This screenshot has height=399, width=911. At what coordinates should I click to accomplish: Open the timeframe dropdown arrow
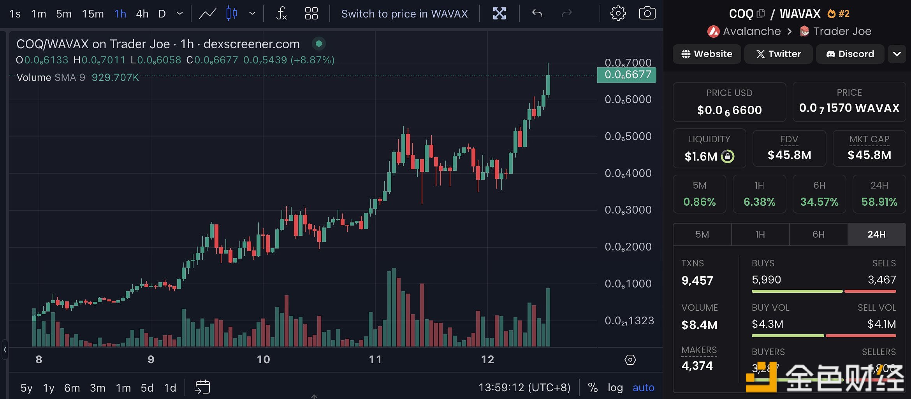coord(180,14)
